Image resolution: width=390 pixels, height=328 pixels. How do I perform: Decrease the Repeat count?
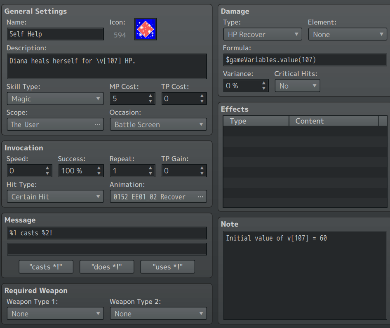coord(150,173)
